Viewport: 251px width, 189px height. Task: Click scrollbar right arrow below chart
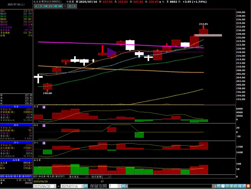215,186
